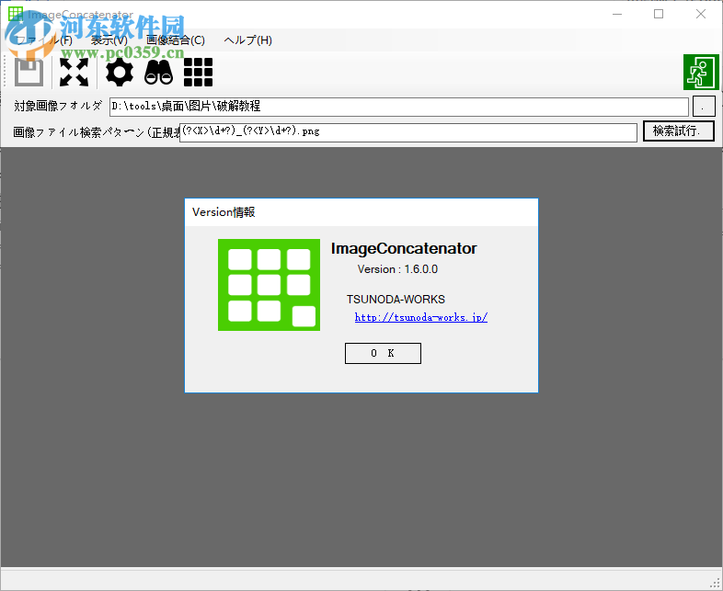Open the ファイル(F) menu
The width and height of the screenshot is (723, 591).
tap(45, 40)
